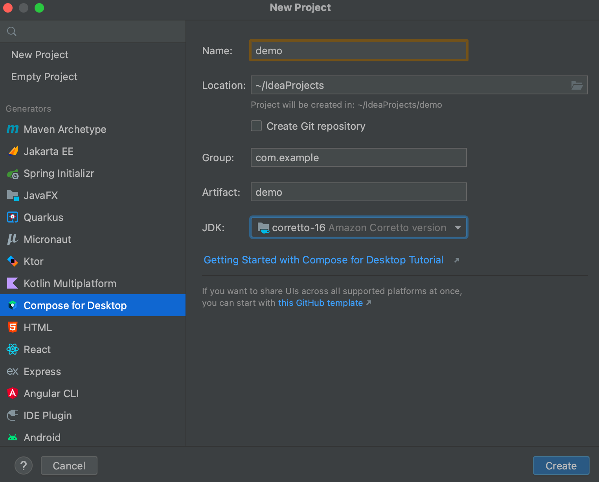Click the Generators section header text
The height and width of the screenshot is (482, 599).
click(x=28, y=109)
